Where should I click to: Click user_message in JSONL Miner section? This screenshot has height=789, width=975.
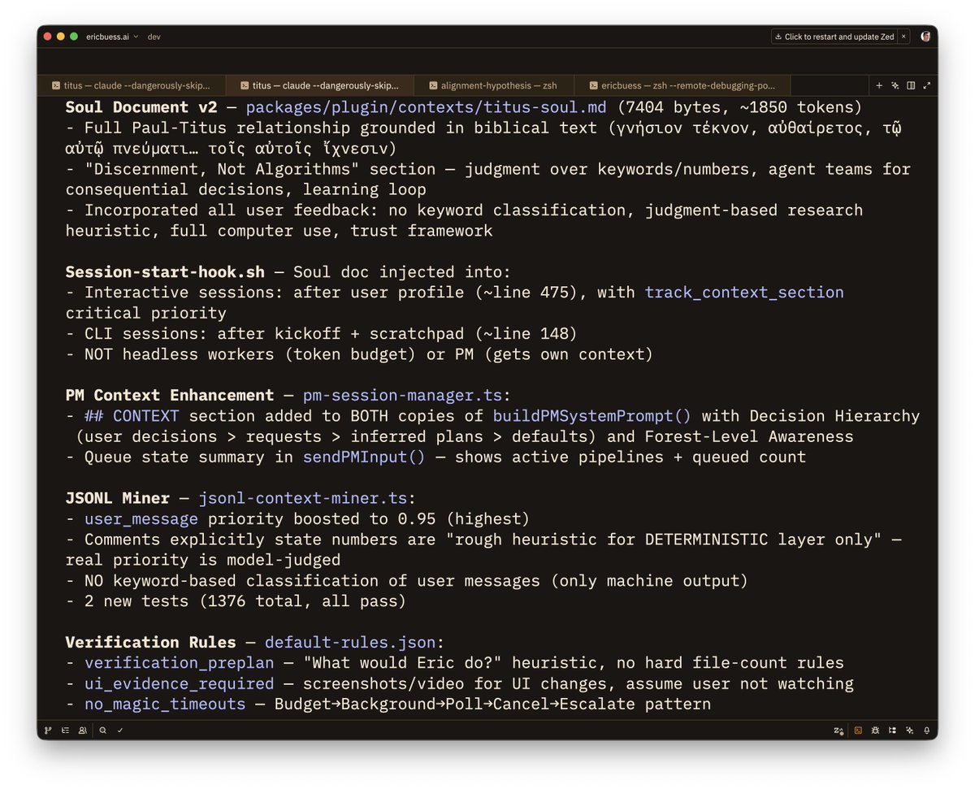(141, 518)
